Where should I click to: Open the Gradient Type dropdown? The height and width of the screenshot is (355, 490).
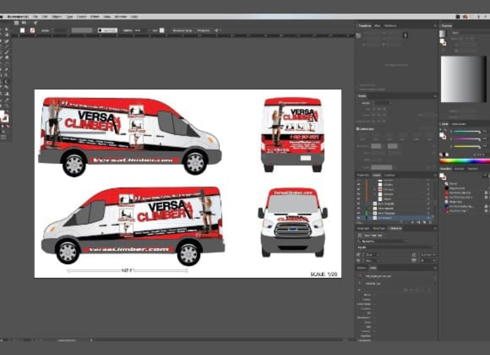[470, 32]
